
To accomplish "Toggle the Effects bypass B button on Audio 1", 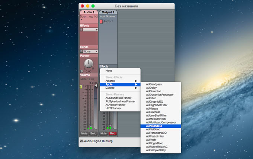I will coord(81,30).
